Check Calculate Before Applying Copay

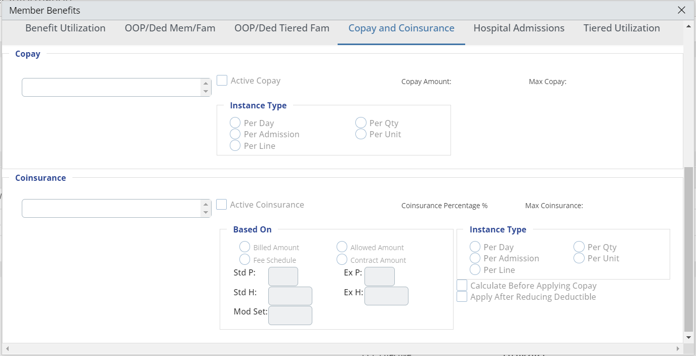(x=462, y=286)
